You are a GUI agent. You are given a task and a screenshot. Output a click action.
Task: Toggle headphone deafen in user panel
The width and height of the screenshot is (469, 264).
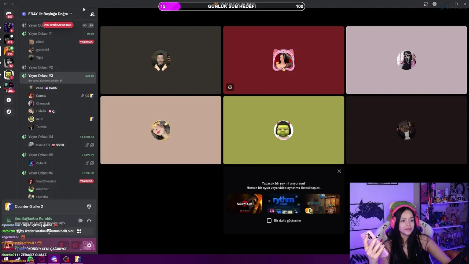[75, 245]
